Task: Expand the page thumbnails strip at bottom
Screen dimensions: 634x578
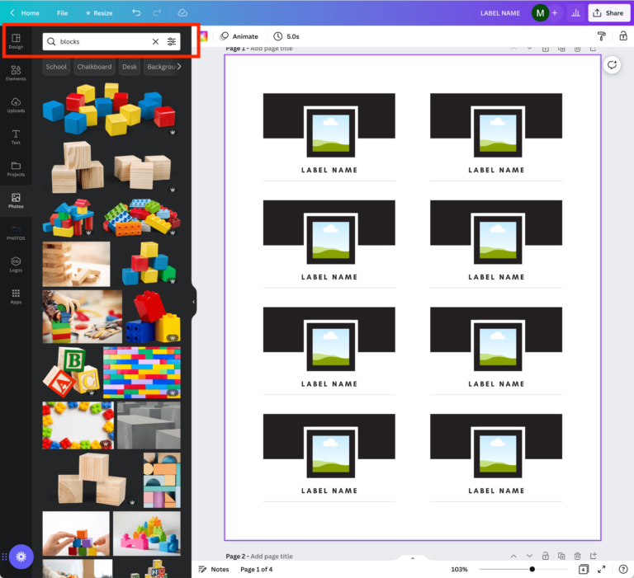Action: pyautogui.click(x=413, y=558)
